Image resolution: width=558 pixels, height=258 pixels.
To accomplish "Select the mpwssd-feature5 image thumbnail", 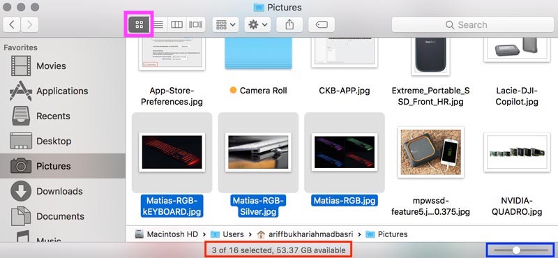I will [x=430, y=152].
